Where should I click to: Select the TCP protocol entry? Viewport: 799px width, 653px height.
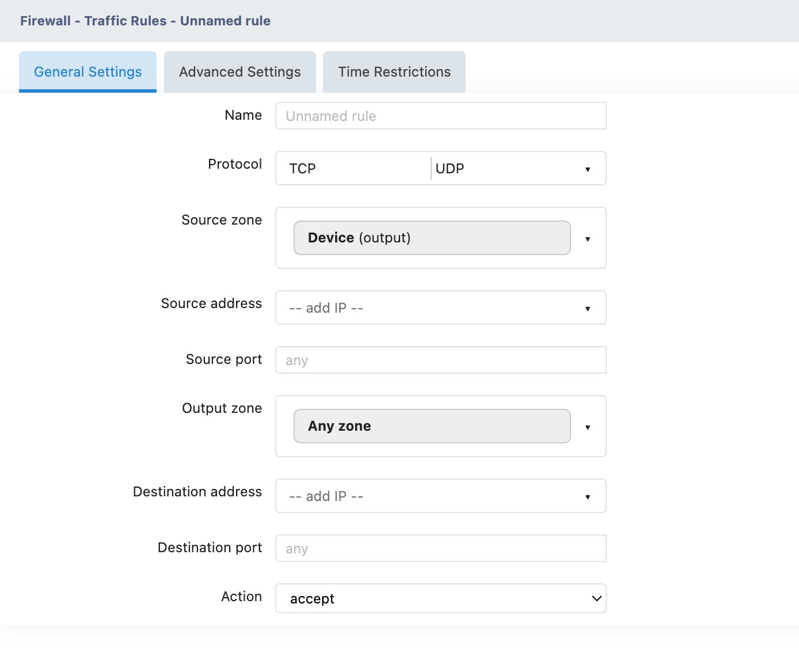[x=303, y=169]
